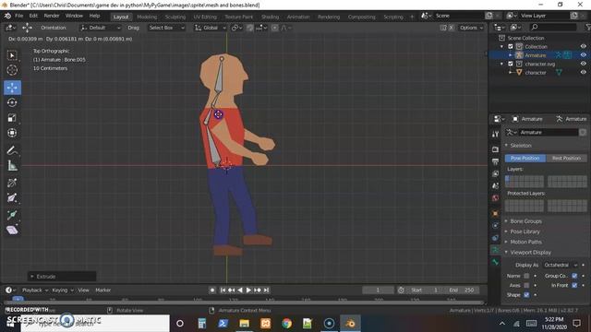Click the Blender logo menu icon
591x332 pixels.
coord(7,16)
